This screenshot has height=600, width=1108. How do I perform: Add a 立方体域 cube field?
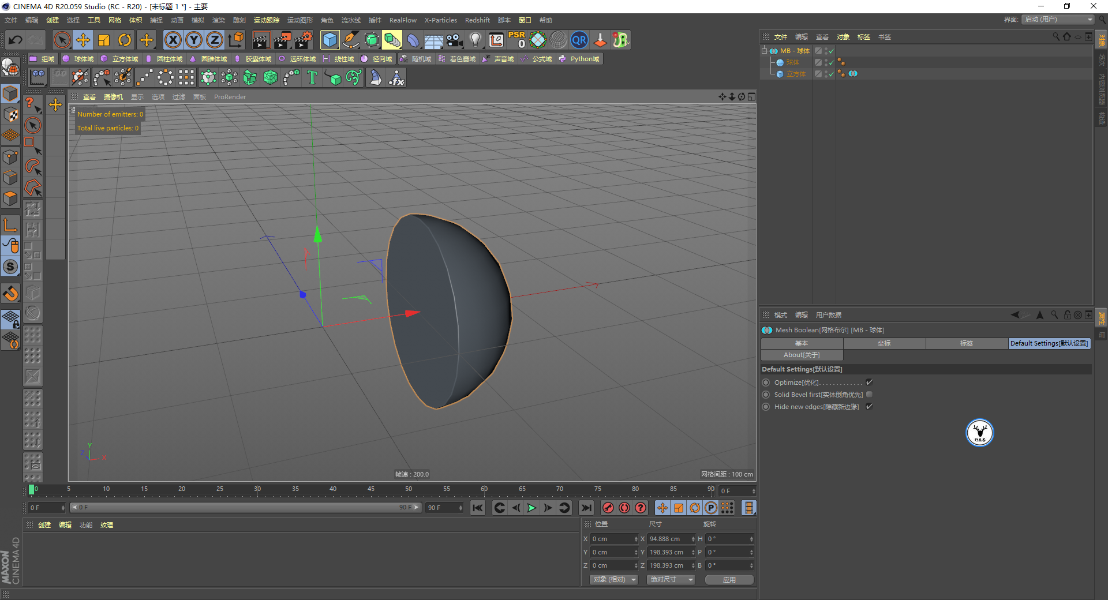click(x=120, y=59)
